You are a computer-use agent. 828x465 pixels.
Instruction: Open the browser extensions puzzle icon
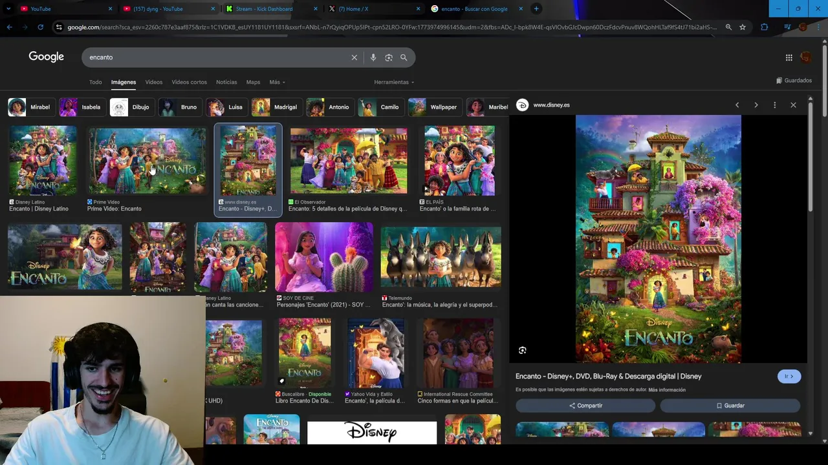[765, 27]
